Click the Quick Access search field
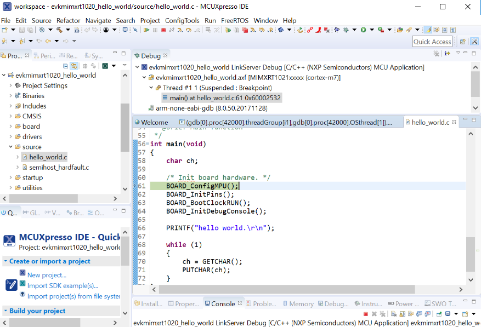The image size is (481, 327). click(432, 42)
